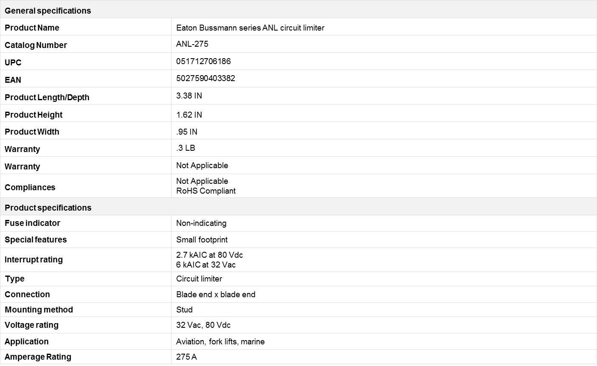
Task: Click "Blade end x blade end" value
Action: click(x=216, y=294)
